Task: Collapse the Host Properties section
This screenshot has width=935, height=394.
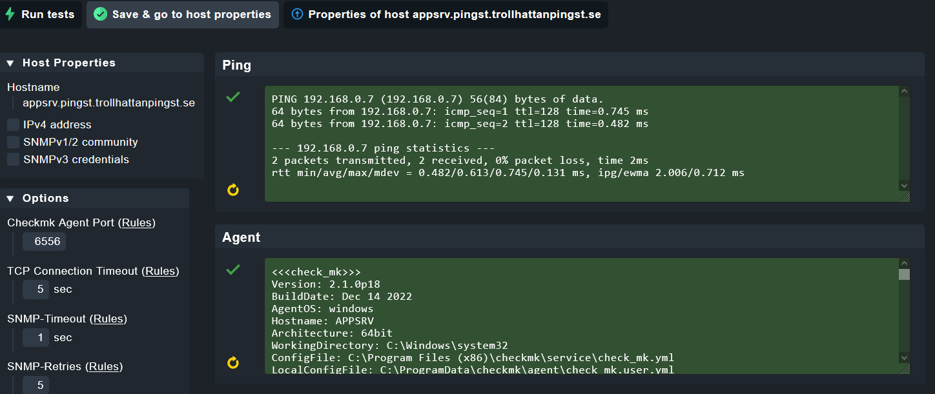Action: coord(10,63)
